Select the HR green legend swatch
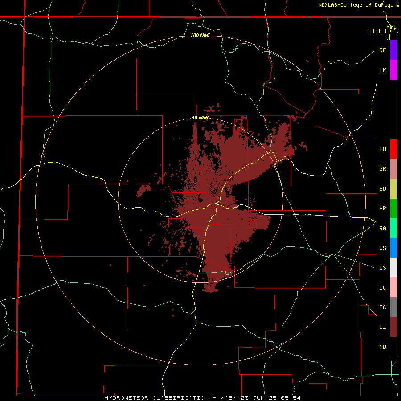Screen dimensions: 401x401 tap(393, 209)
